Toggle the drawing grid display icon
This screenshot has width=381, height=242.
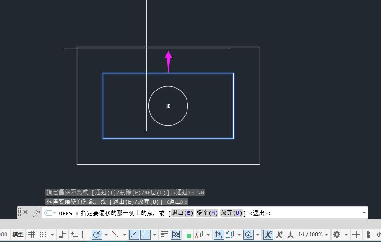coord(31,235)
